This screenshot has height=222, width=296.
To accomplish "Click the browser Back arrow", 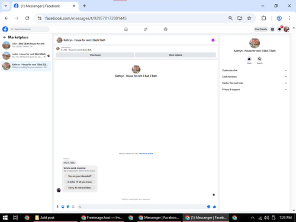I will (x=7, y=18).
